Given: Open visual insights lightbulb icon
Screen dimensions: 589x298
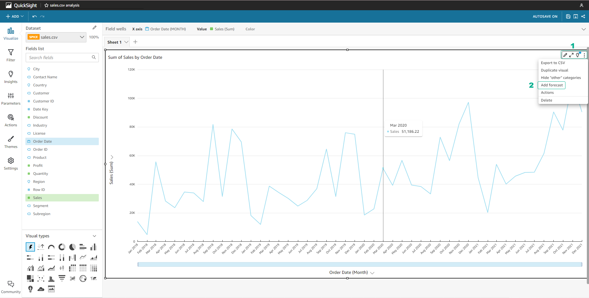Looking at the screenshot, I should click(x=578, y=55).
